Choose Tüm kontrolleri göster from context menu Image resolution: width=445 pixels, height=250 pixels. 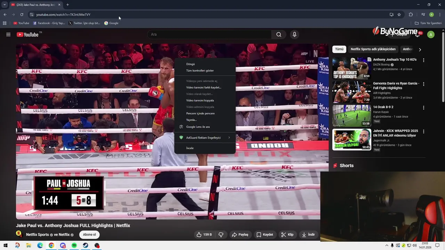(205, 70)
